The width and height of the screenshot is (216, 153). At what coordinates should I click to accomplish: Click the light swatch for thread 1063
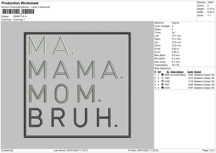coord(162,78)
